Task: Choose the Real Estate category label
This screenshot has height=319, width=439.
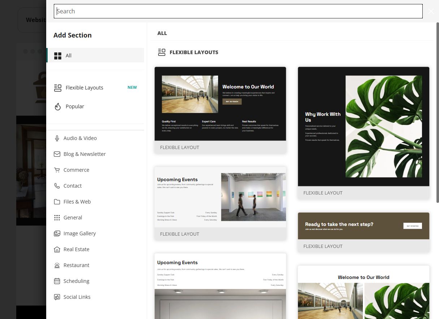Action: coord(76,249)
